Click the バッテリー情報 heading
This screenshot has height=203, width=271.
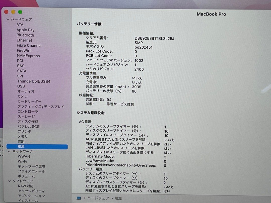90,24
